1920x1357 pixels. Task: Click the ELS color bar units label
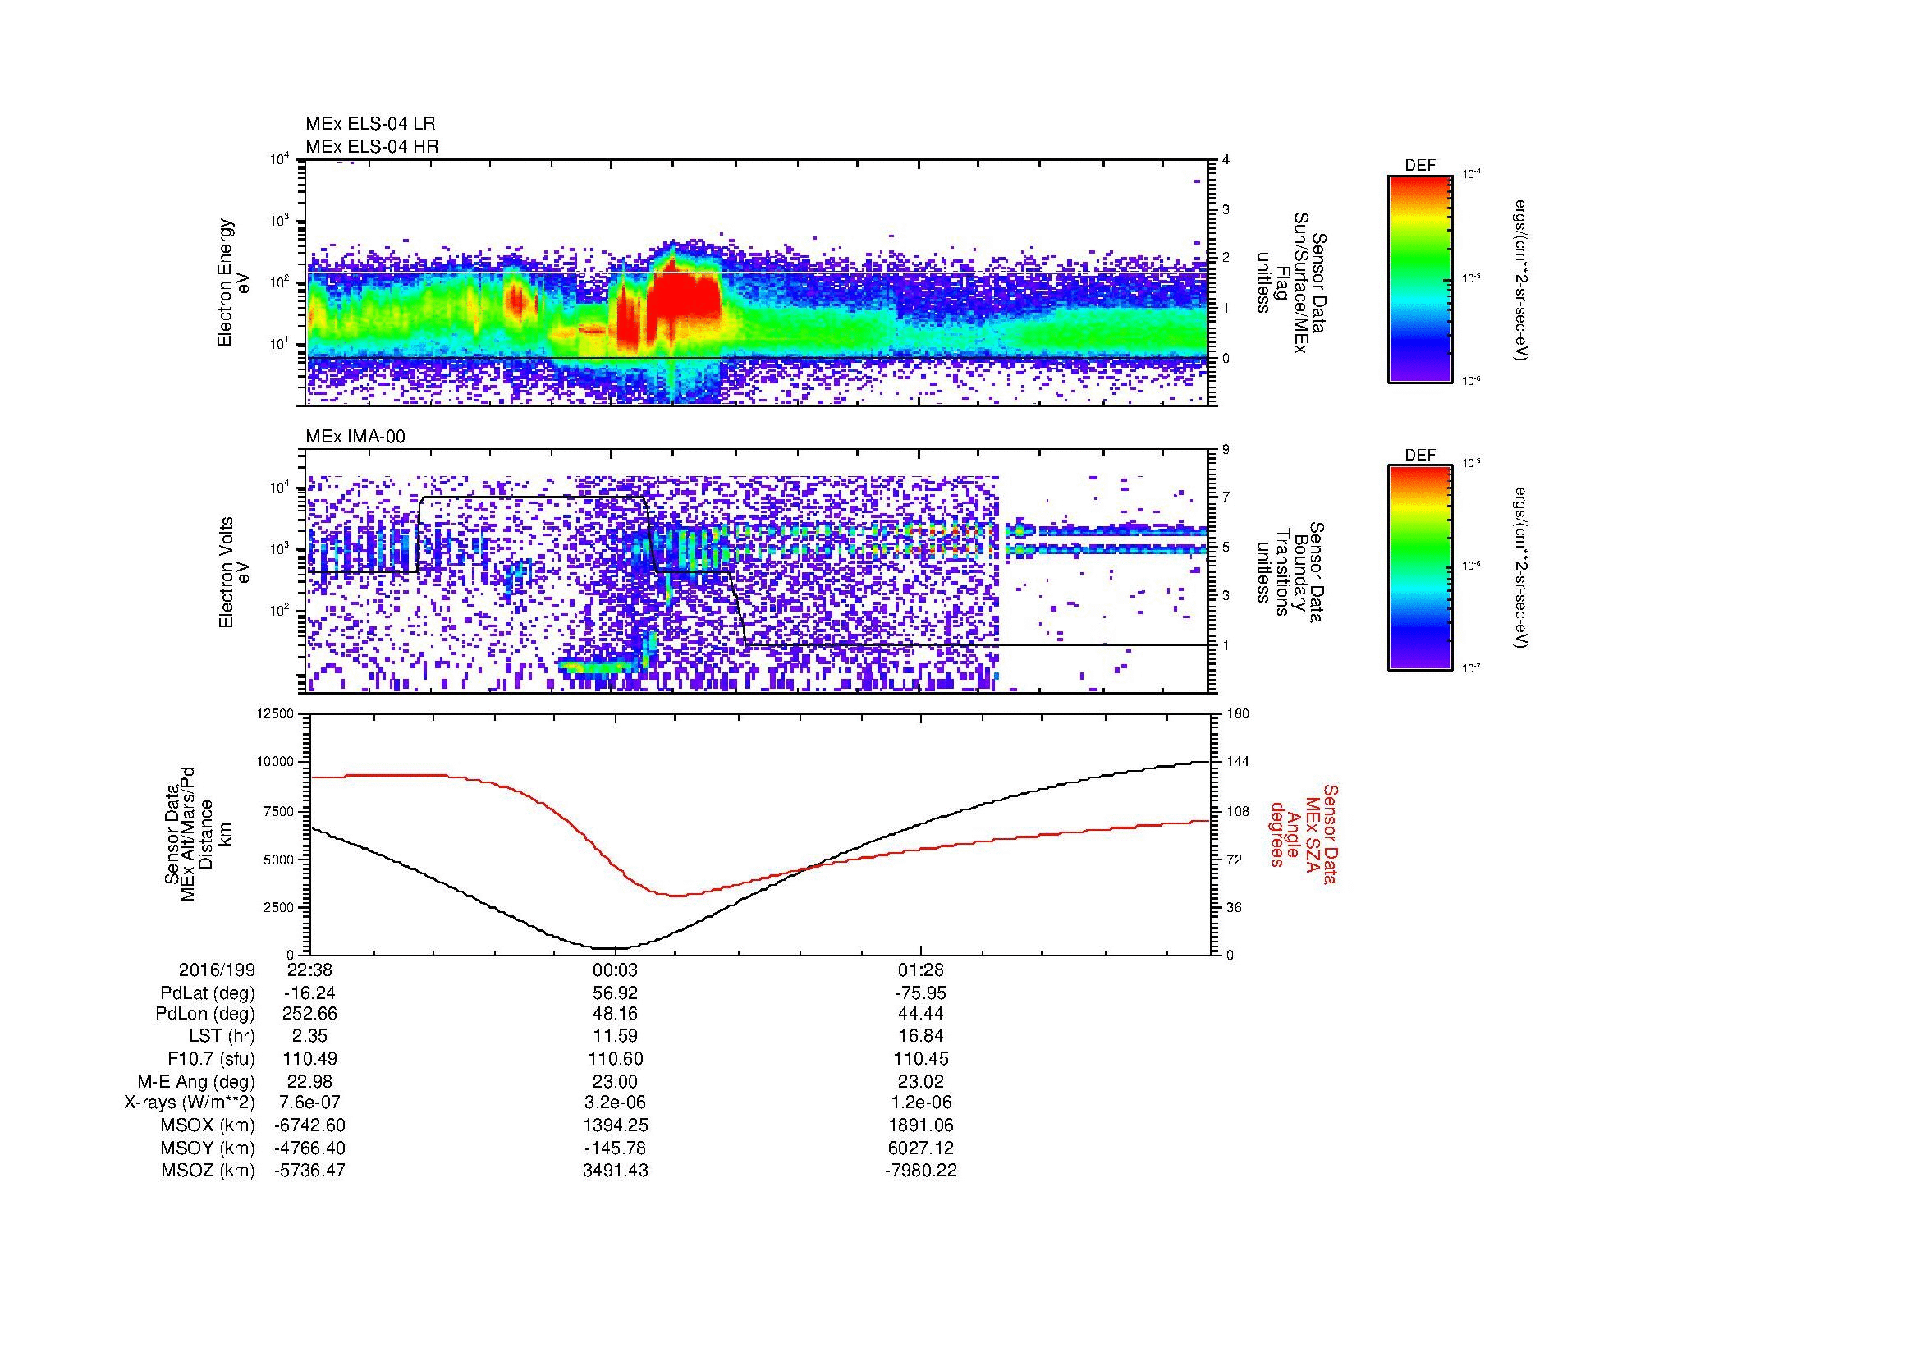(1522, 279)
